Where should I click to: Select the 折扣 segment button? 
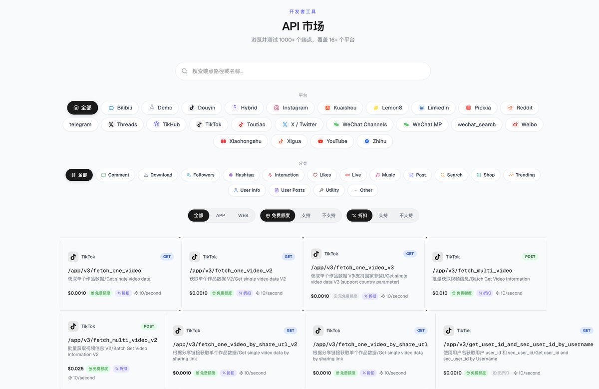click(x=359, y=215)
